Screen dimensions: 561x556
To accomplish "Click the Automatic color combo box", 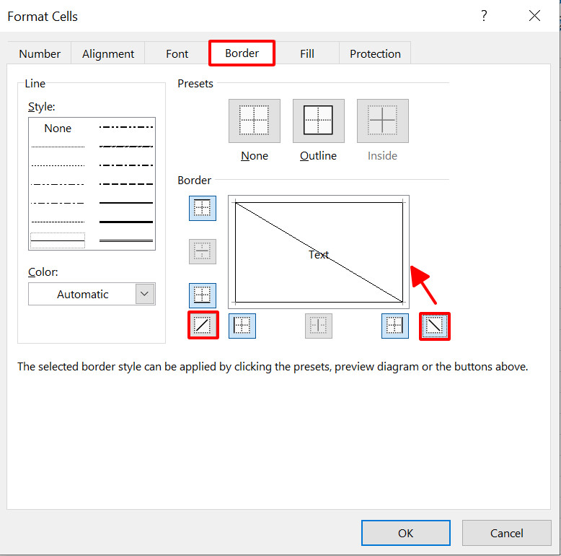I will (92, 294).
